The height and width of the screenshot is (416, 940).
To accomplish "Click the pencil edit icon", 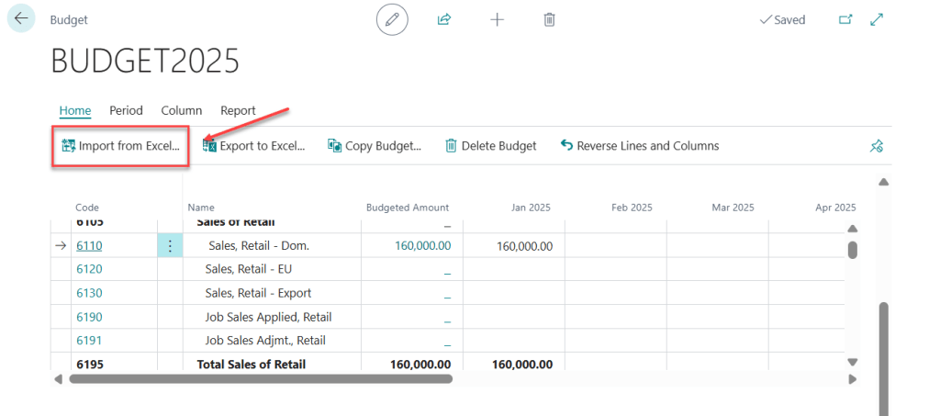I will 392,20.
